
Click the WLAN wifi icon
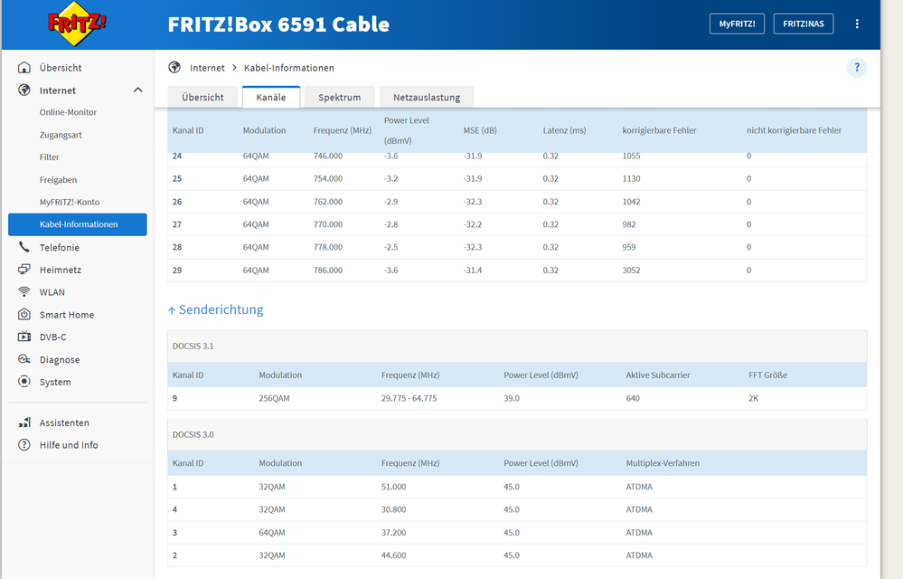tap(24, 292)
